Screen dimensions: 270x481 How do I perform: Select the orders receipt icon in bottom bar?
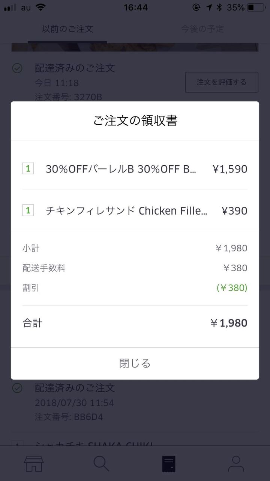[169, 464]
